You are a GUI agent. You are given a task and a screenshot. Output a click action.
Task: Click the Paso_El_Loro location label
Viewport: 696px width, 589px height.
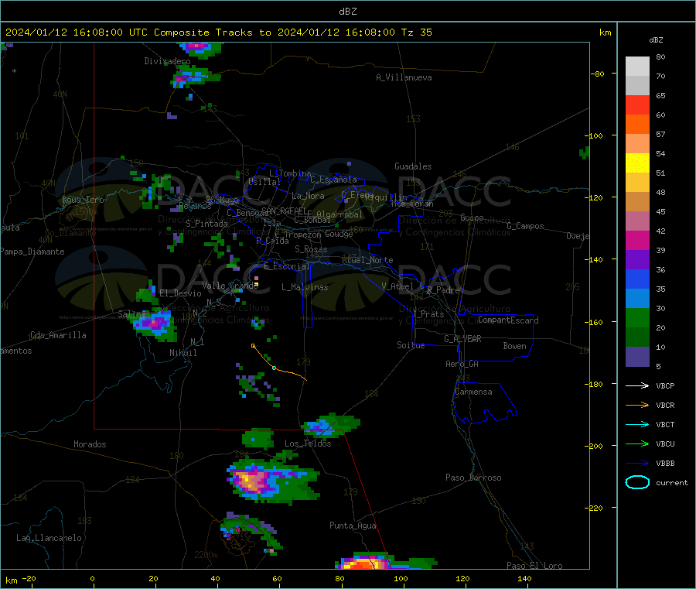pos(534,566)
